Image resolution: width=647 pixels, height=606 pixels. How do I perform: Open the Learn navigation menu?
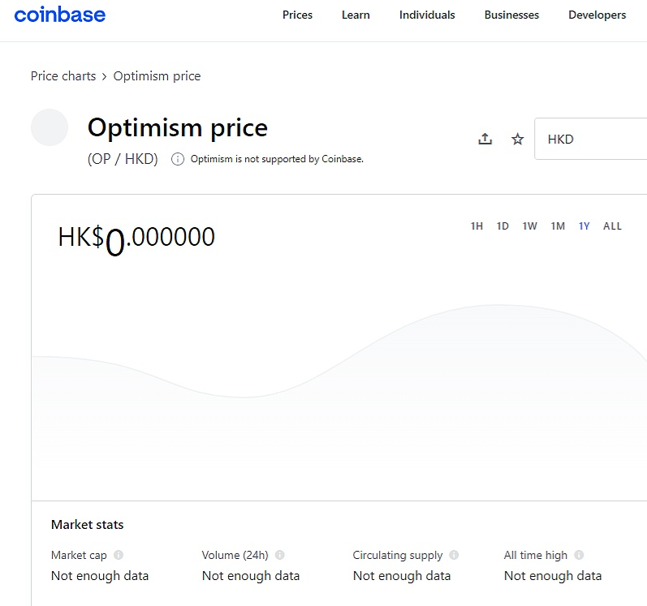356,15
